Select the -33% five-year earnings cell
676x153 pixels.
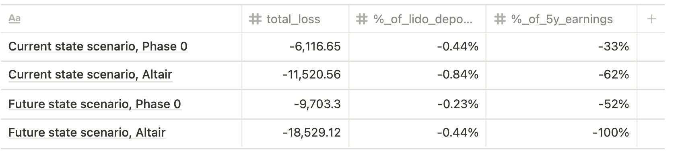point(561,47)
